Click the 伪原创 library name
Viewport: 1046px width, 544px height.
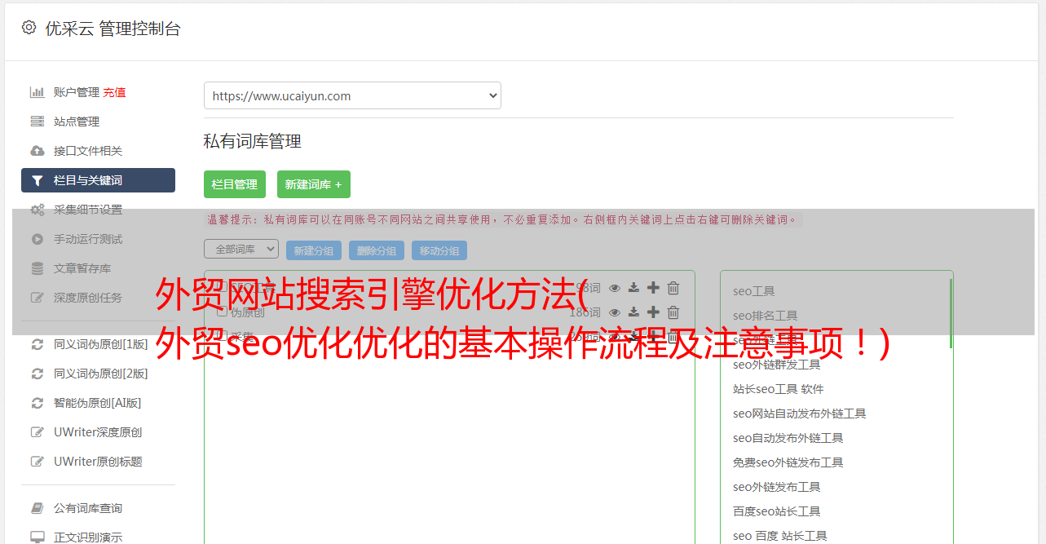click(x=247, y=312)
